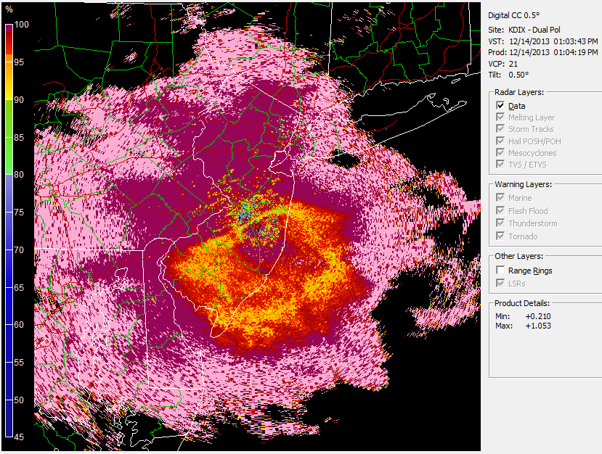Image resolution: width=602 pixels, height=454 pixels.
Task: Toggle the LSRs checkbox
Action: point(500,283)
